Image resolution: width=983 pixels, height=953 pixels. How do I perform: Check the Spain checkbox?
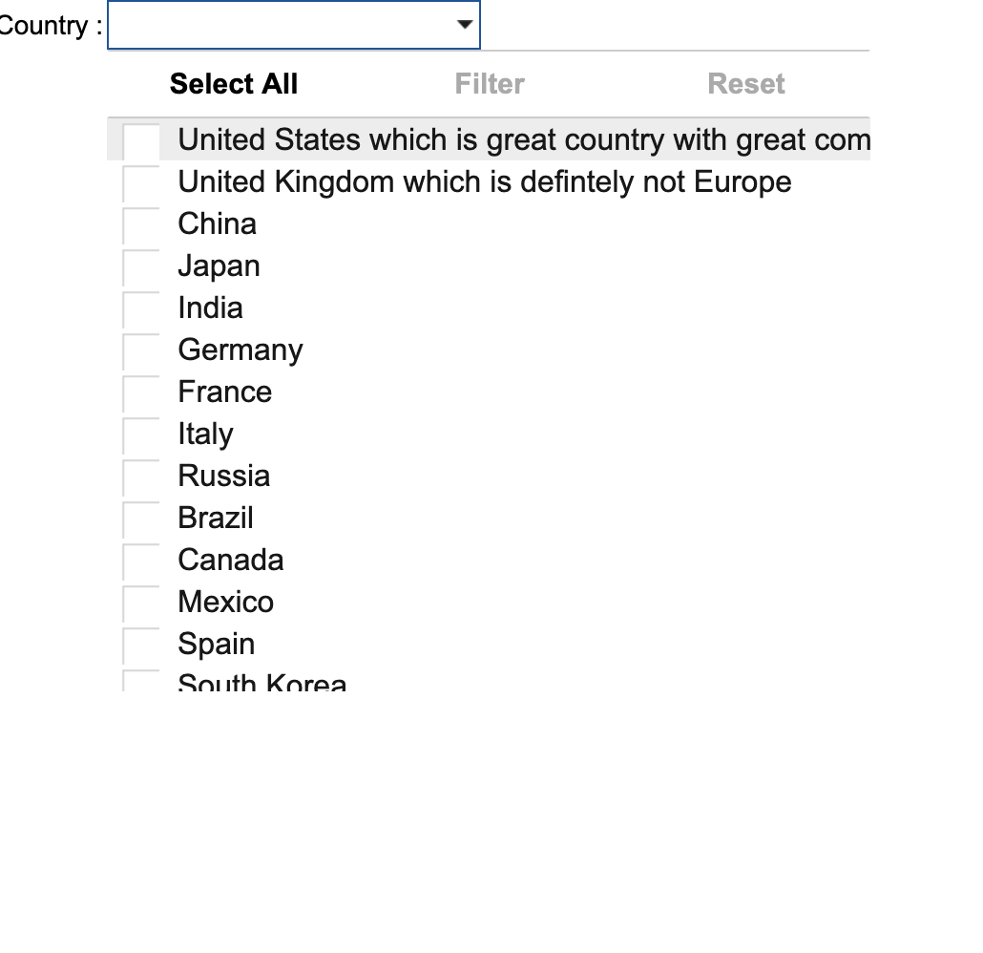pyautogui.click(x=141, y=646)
